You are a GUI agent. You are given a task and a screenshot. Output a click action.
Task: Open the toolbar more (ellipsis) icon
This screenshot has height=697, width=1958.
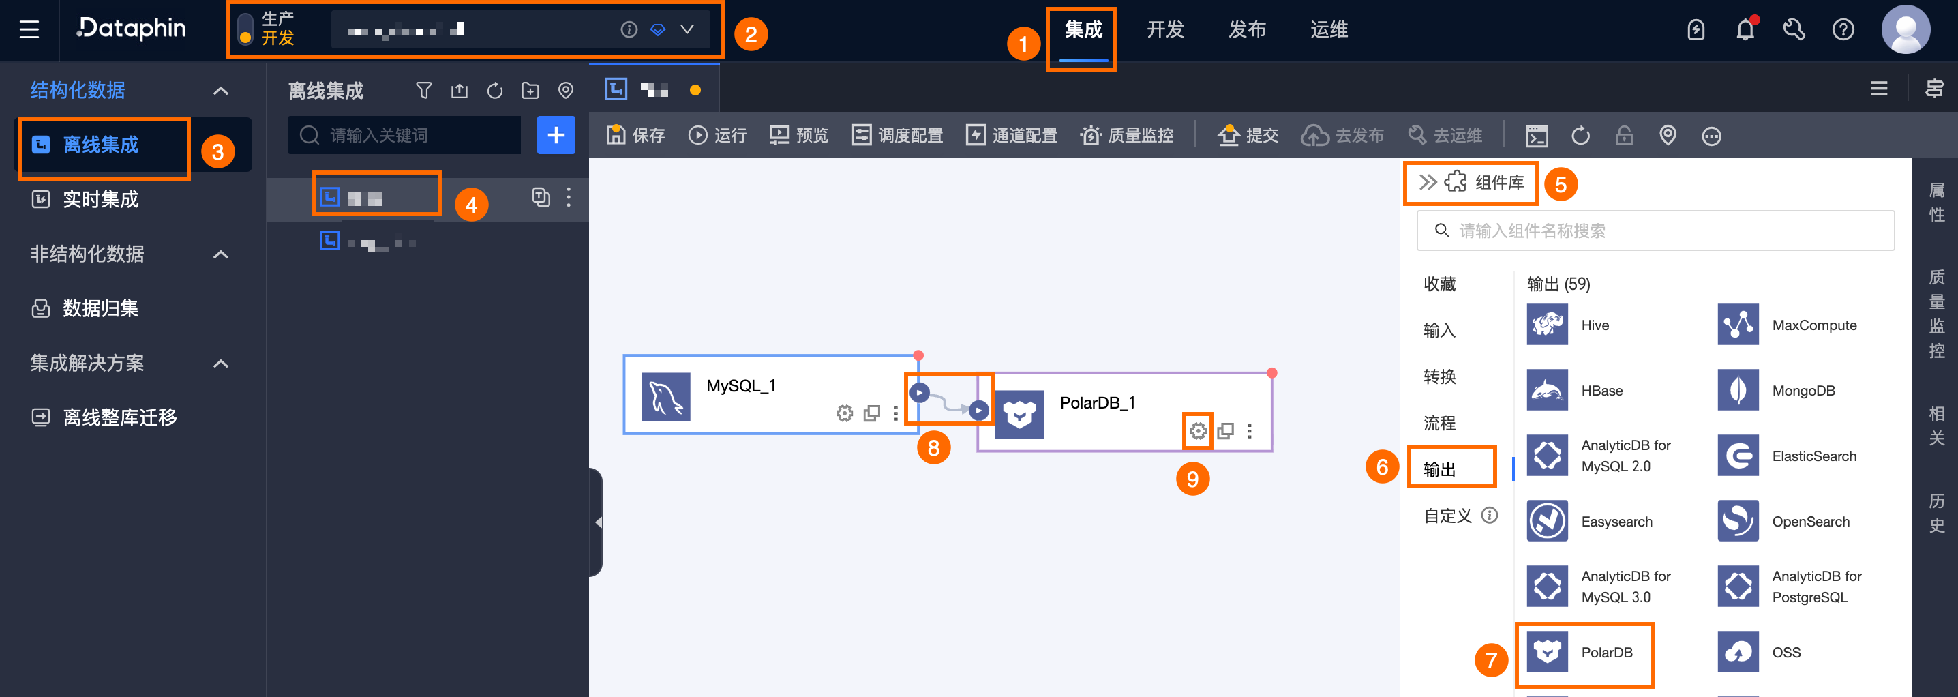pyautogui.click(x=1711, y=136)
